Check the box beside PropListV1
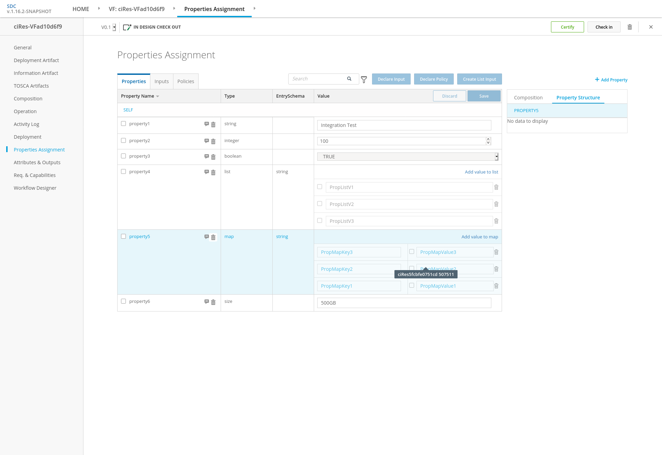The width and height of the screenshot is (662, 455). [x=320, y=187]
